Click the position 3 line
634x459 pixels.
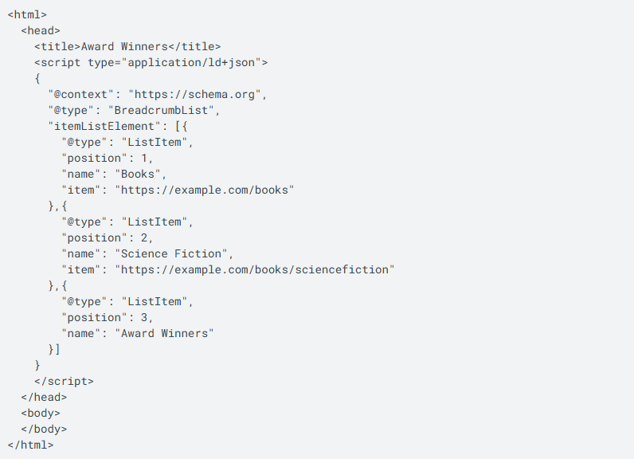pyautogui.click(x=108, y=318)
